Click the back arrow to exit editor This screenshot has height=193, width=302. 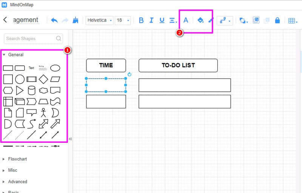(5, 20)
